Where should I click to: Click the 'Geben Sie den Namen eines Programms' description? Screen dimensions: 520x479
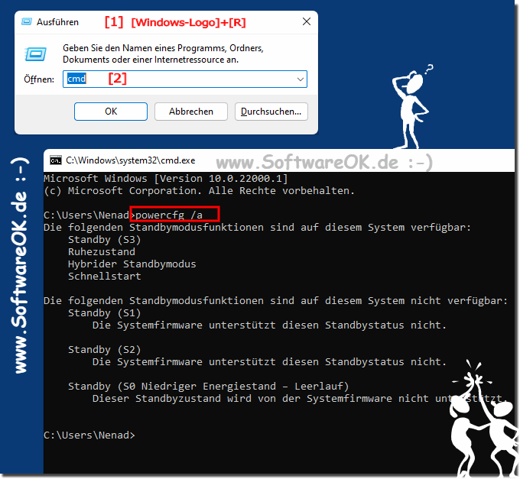pyautogui.click(x=163, y=53)
